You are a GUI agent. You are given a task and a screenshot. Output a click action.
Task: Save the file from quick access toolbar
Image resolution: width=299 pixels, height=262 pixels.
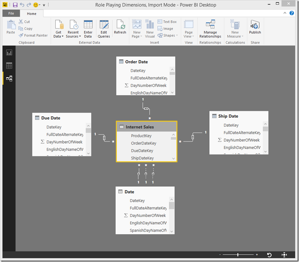(15, 5)
